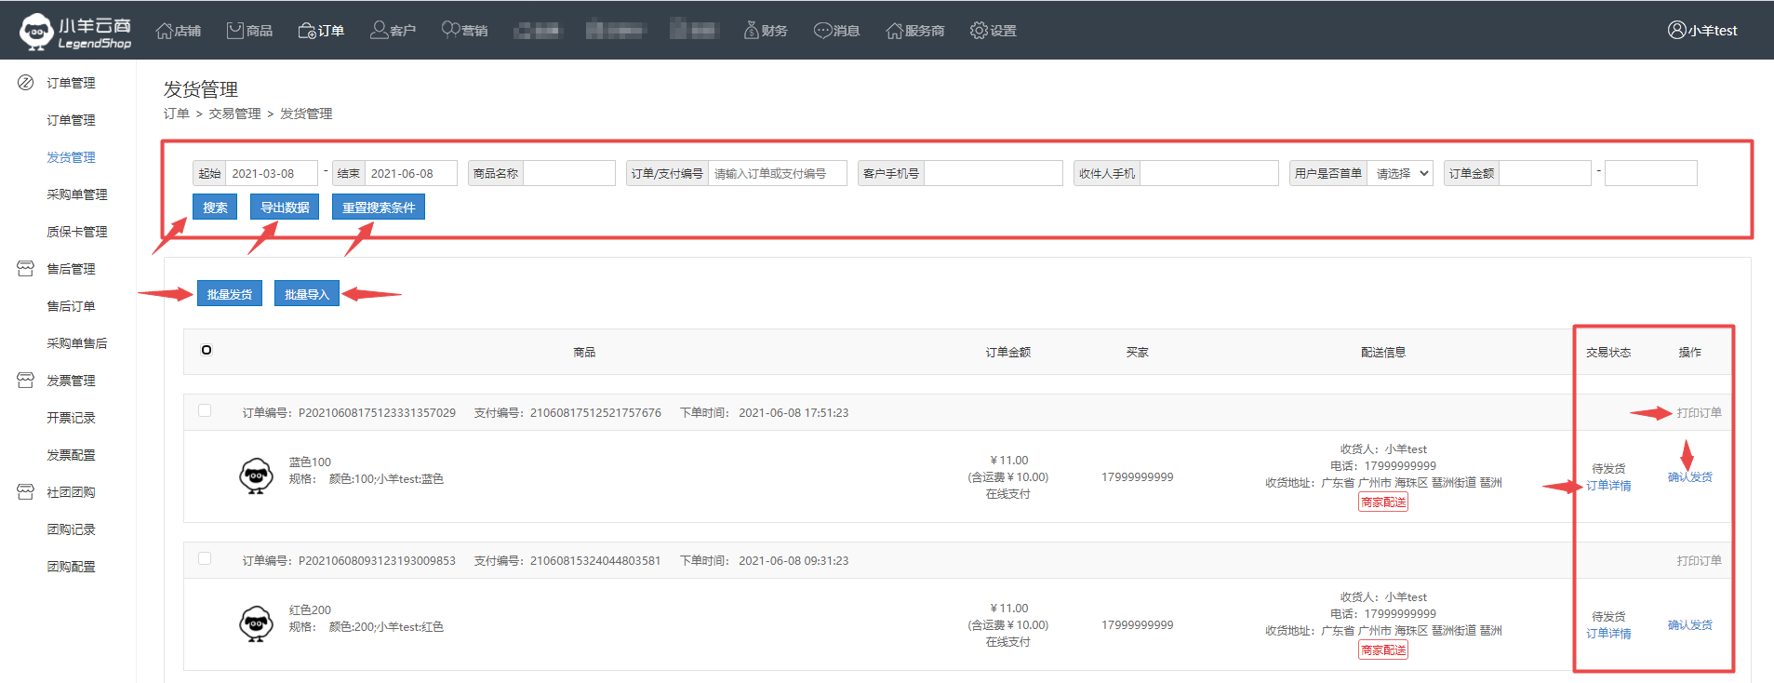This screenshot has height=683, width=1774.
Task: Open the 营销 marketing icon in navbar
Action: tap(450, 31)
